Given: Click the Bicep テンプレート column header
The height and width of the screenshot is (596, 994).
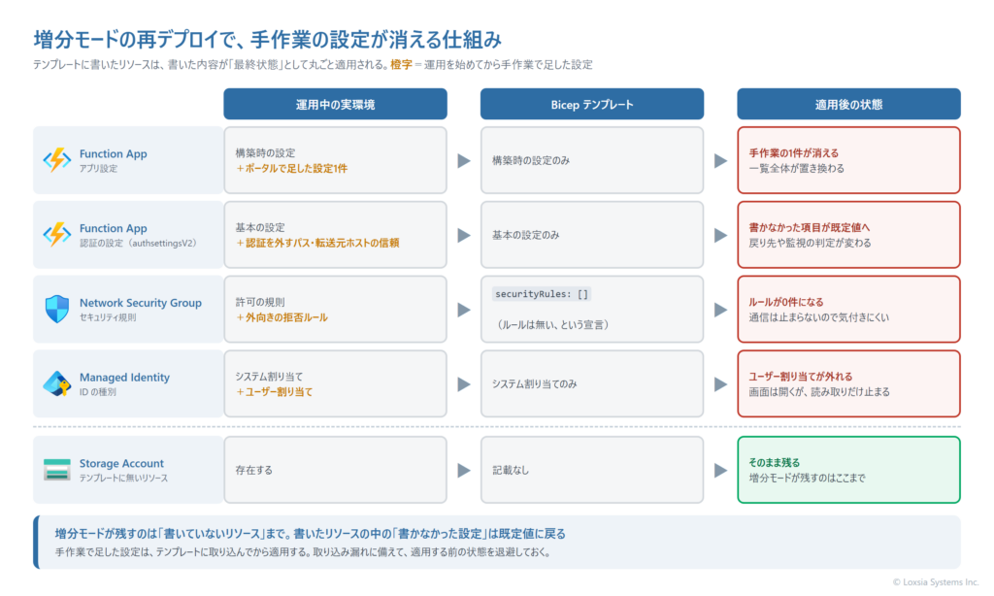Looking at the screenshot, I should click(592, 104).
